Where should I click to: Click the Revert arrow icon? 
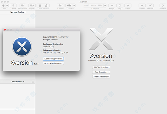142,6
